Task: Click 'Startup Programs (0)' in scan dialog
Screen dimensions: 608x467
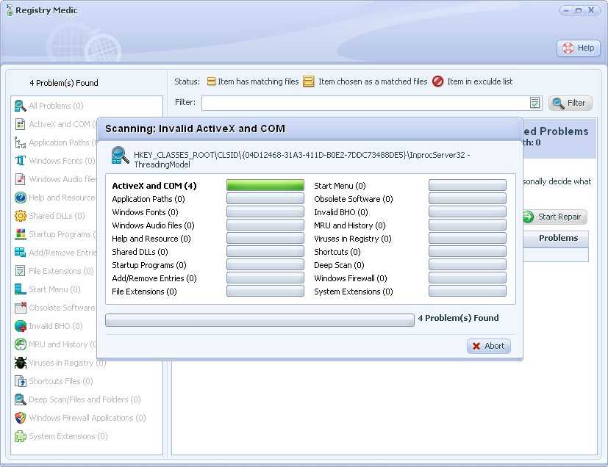Action: pos(149,265)
